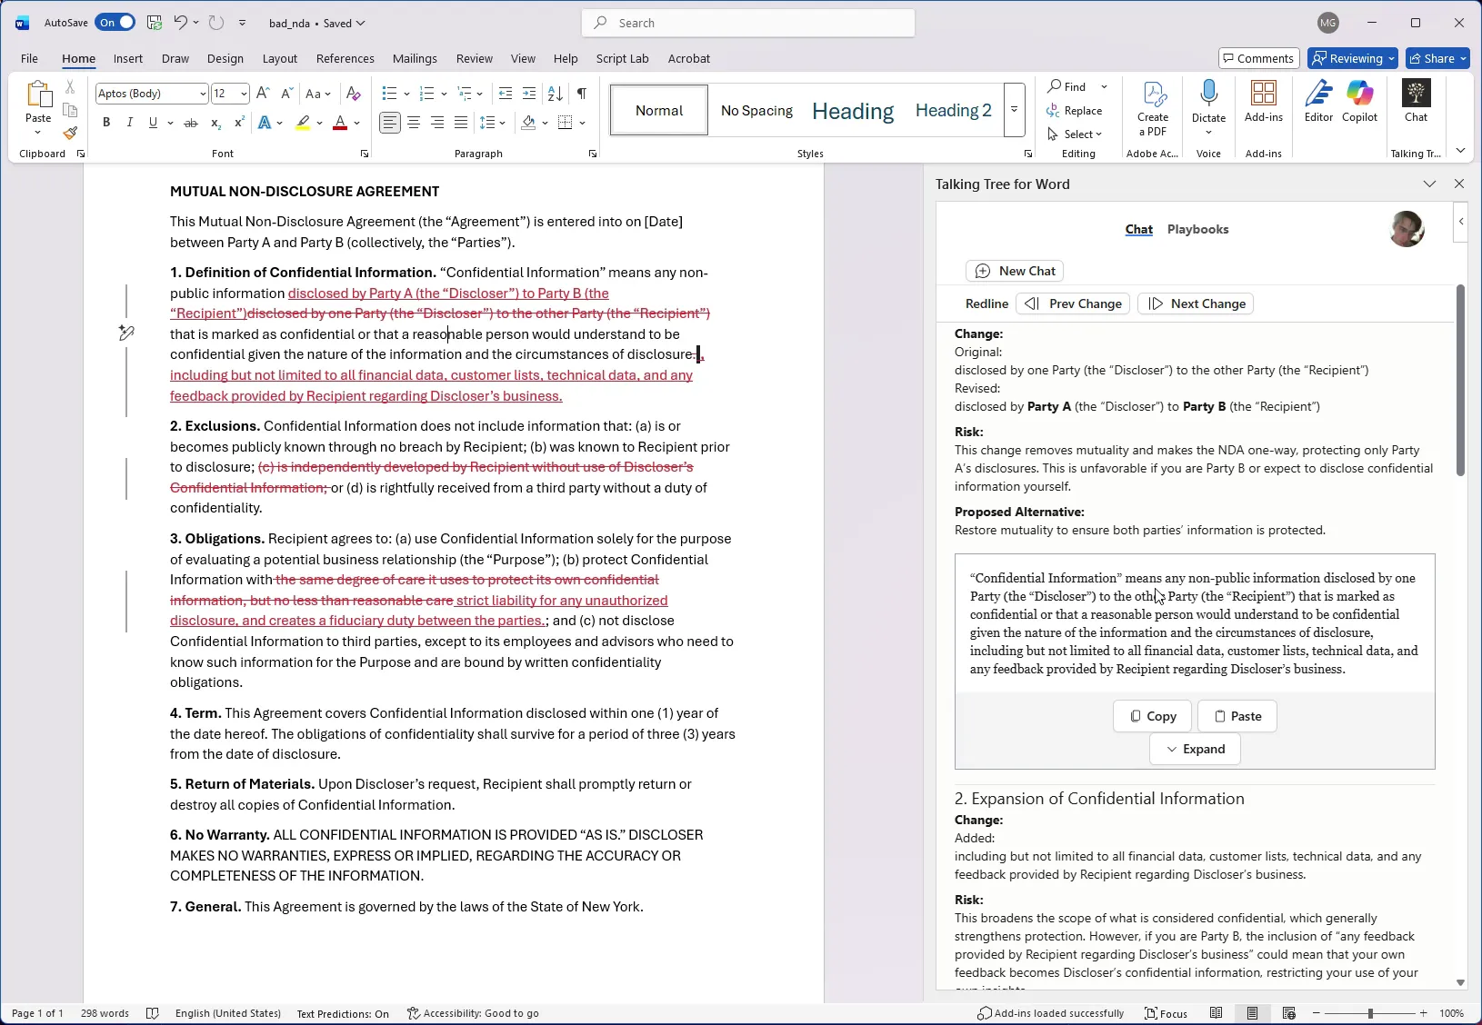
Task: Open the Add-ins gallery
Action: [1264, 101]
